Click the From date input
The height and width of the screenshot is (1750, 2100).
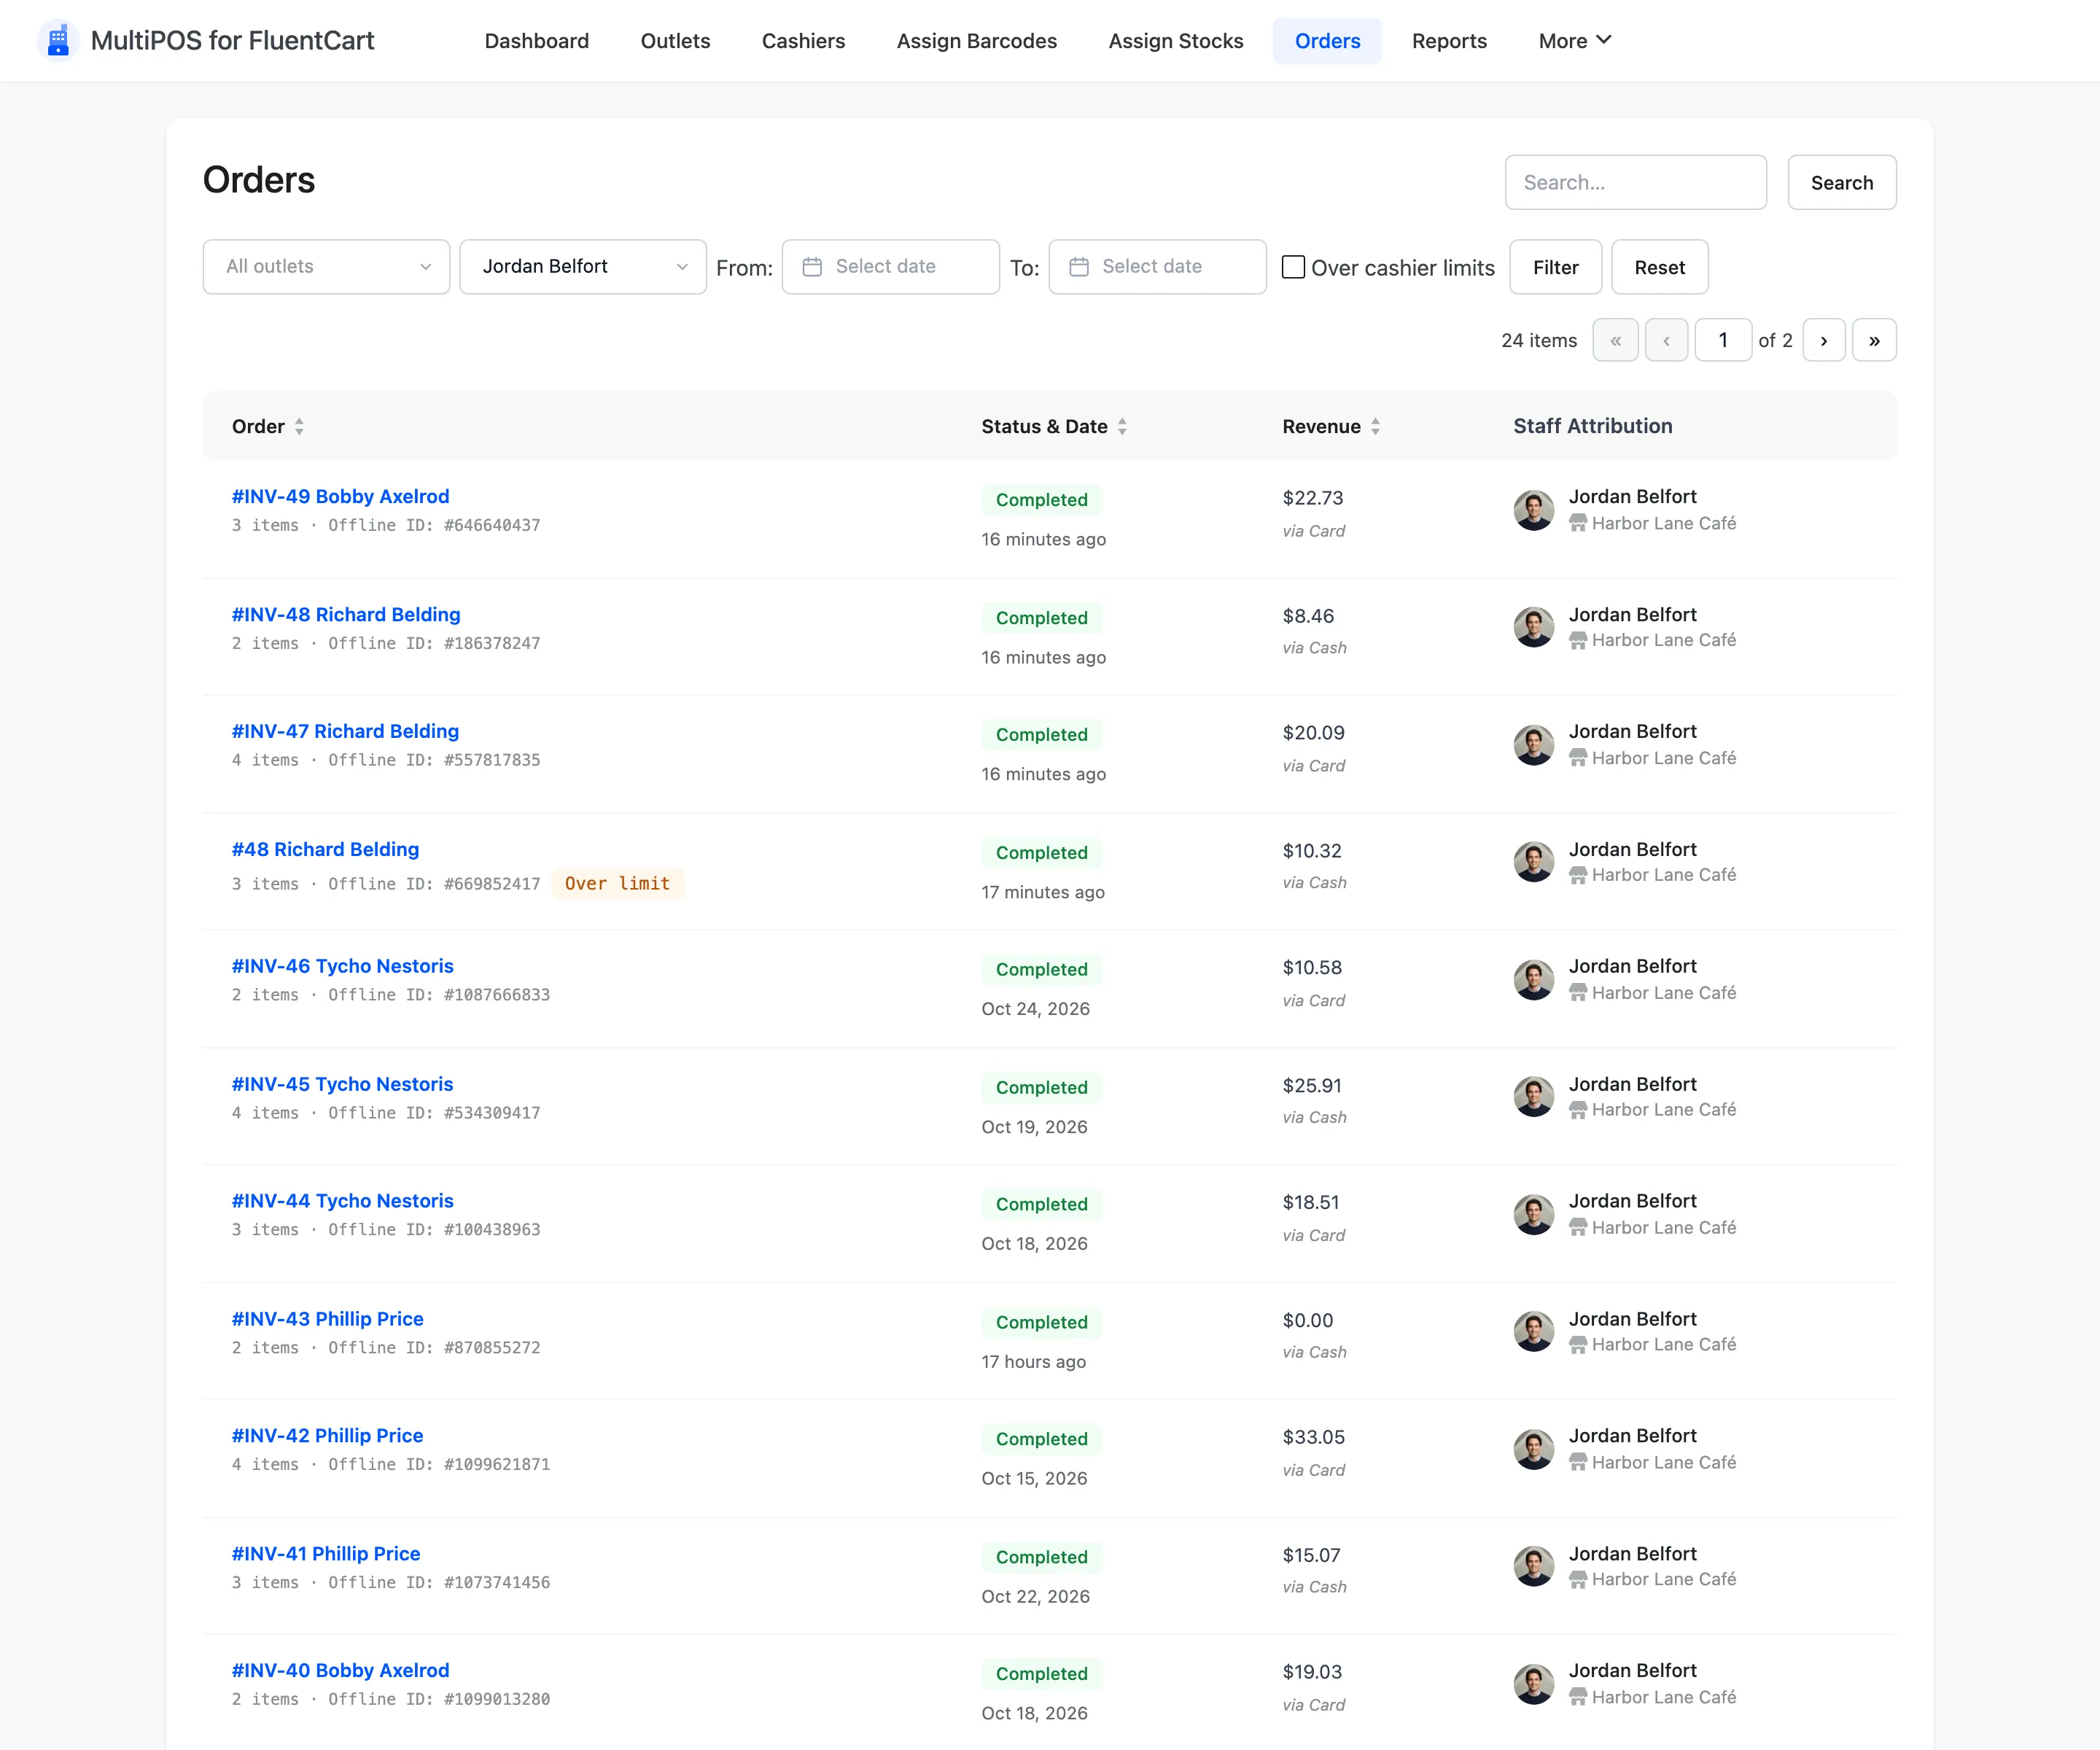[x=890, y=267]
